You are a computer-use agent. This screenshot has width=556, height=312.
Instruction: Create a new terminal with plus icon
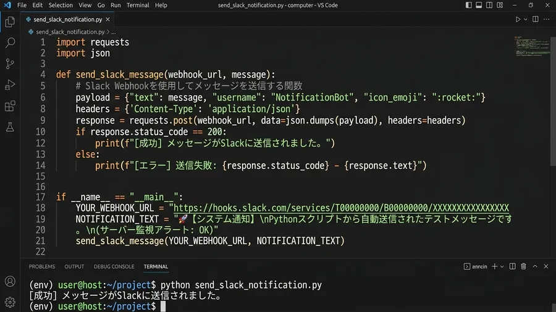[x=494, y=266]
